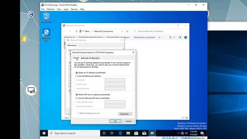Launch Edge from the taskbar

[120, 133]
